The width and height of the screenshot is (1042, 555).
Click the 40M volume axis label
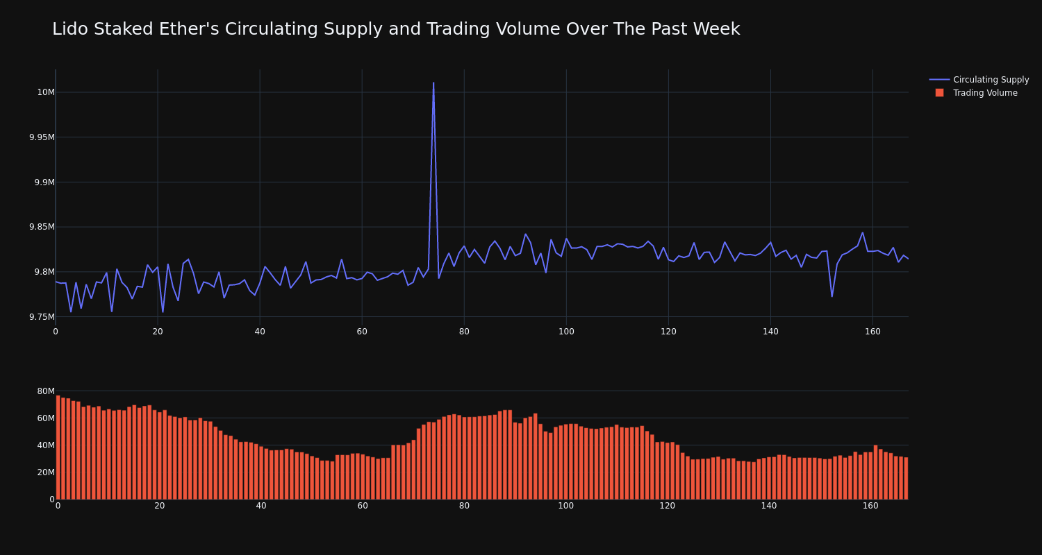(46, 445)
